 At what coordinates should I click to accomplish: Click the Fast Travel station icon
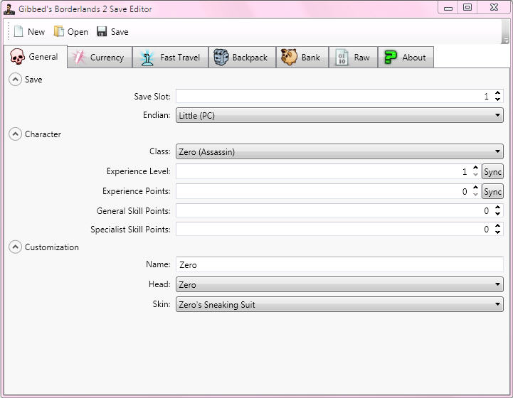pyautogui.click(x=147, y=58)
